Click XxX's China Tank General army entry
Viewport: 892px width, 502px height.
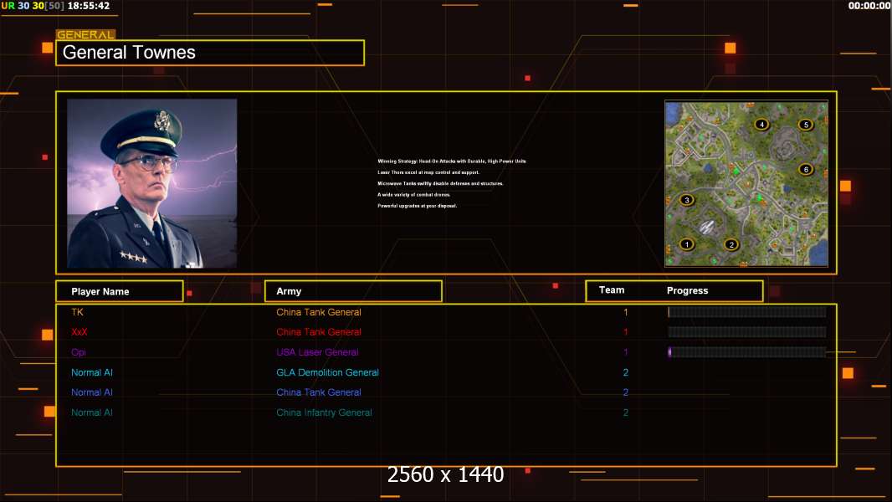point(319,332)
